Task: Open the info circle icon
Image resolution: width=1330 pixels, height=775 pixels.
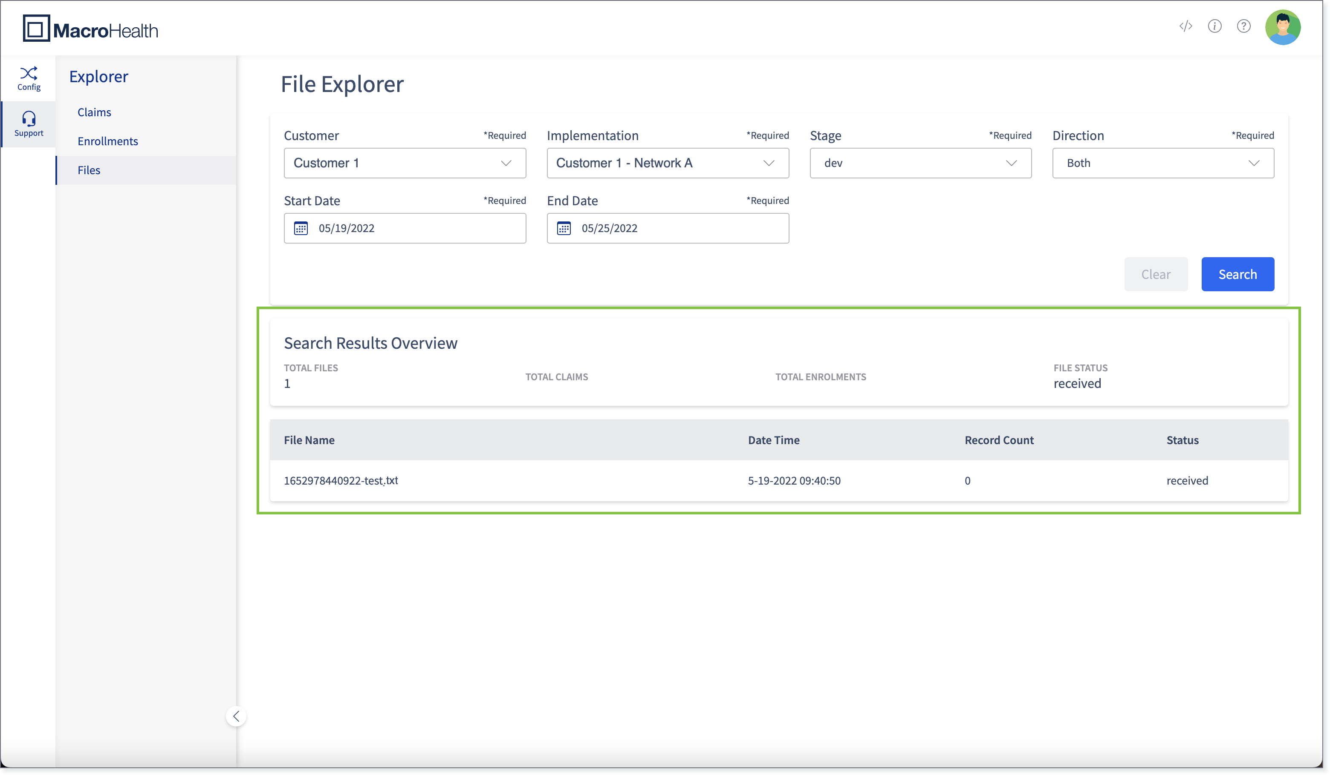Action: [x=1214, y=26]
